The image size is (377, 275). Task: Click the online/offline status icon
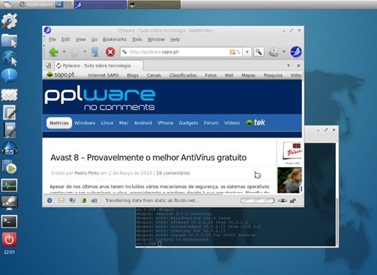click(x=282, y=200)
